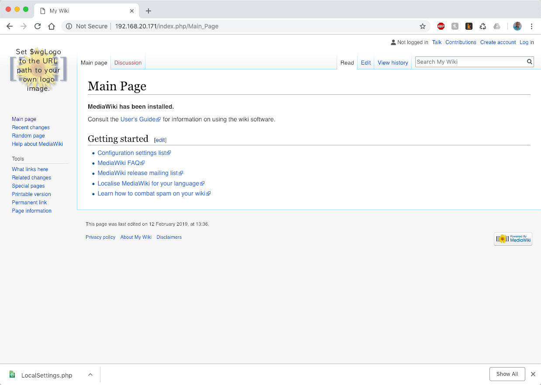Go to browser home page icon
This screenshot has height=385, width=541.
[52, 26]
